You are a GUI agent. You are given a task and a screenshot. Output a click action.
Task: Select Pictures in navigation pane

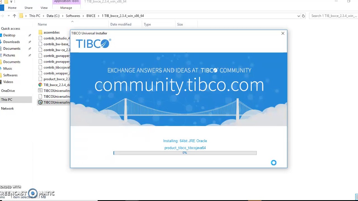[9, 55]
